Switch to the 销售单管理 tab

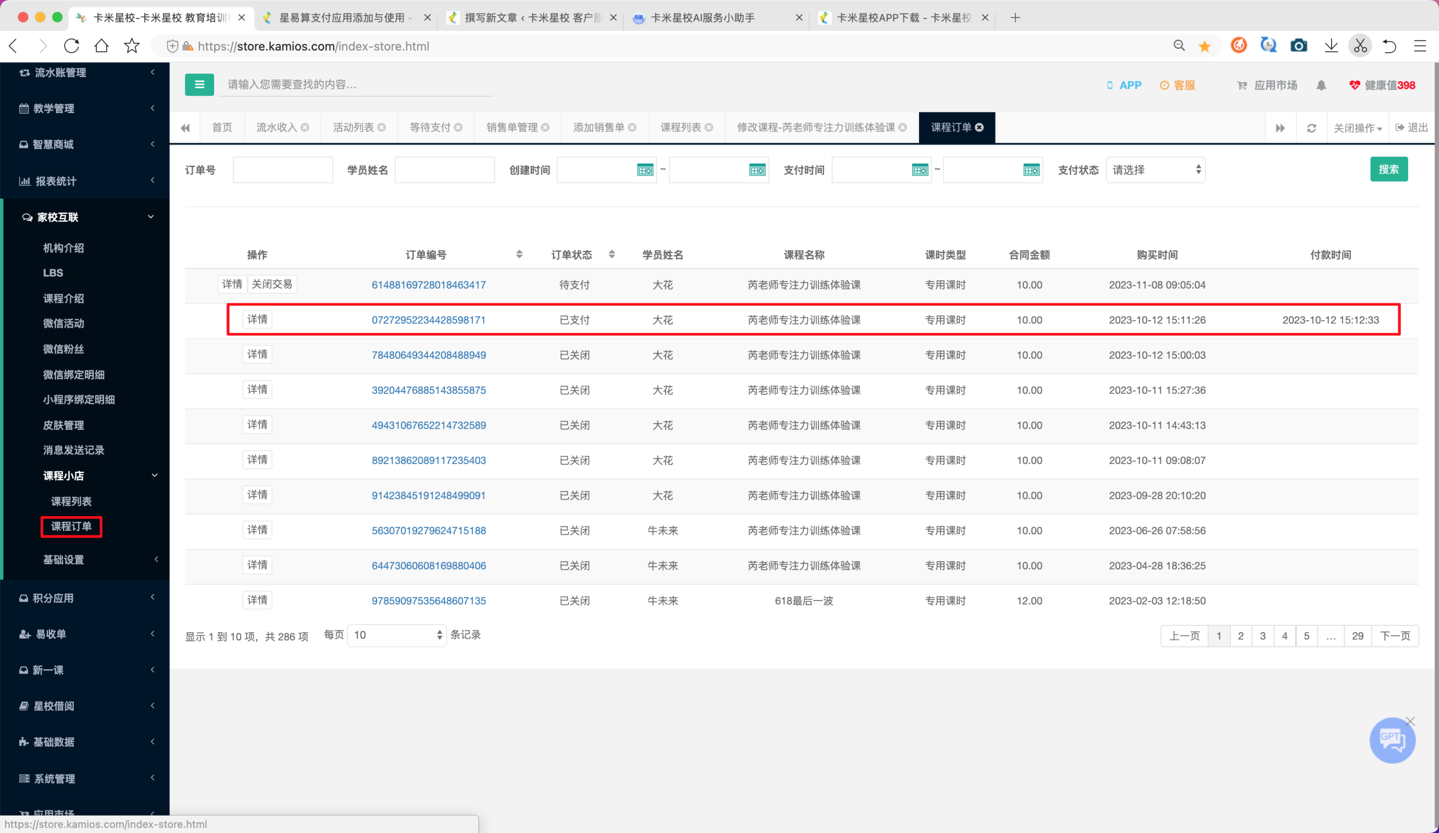(x=517, y=128)
